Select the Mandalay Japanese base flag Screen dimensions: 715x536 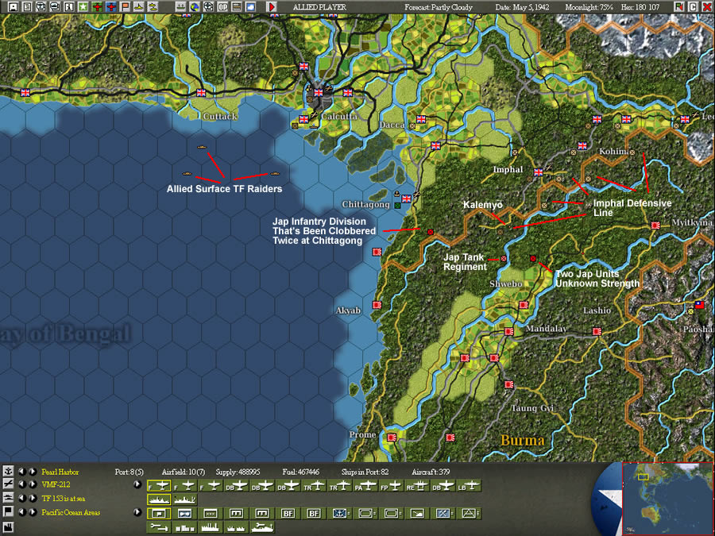pyautogui.click(x=509, y=331)
